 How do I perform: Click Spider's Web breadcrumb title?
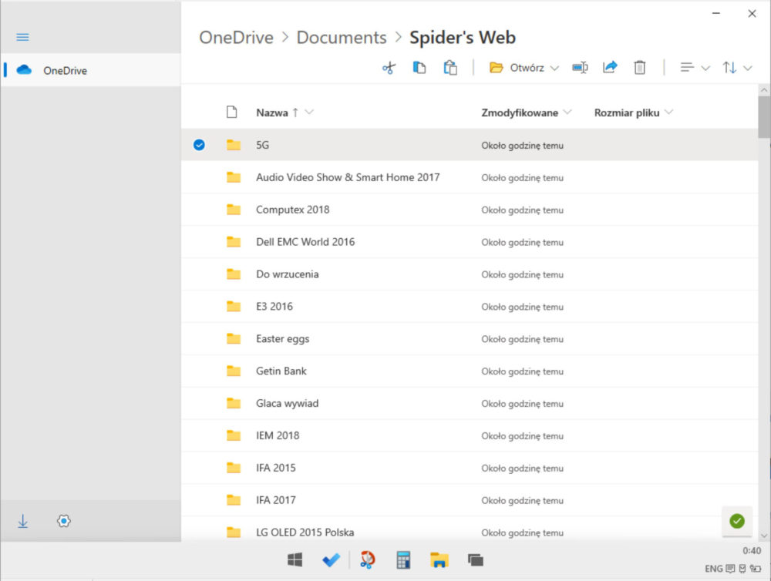463,38
